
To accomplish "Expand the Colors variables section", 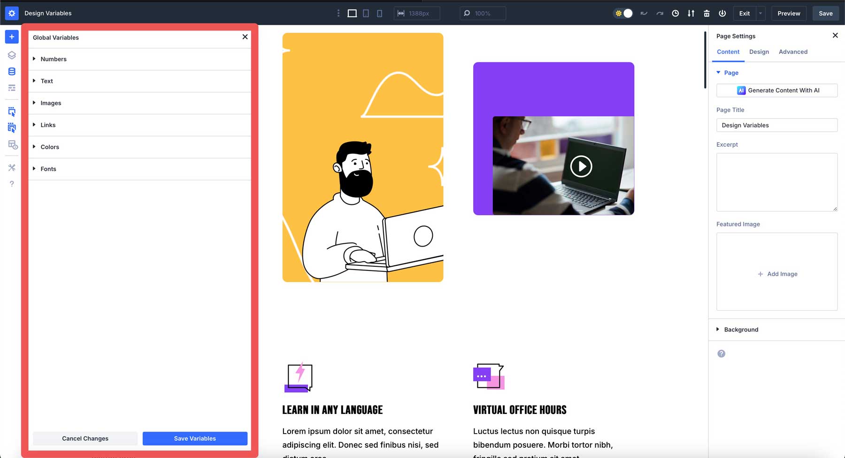I will tap(50, 147).
